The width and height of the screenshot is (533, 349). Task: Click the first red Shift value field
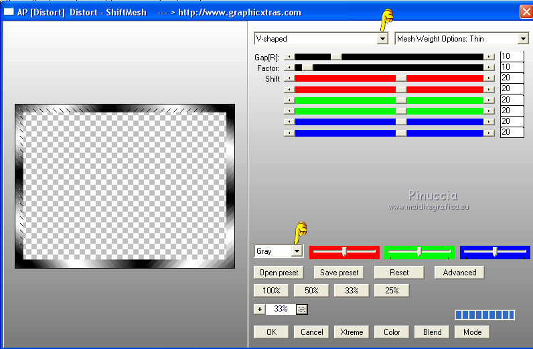(512, 78)
